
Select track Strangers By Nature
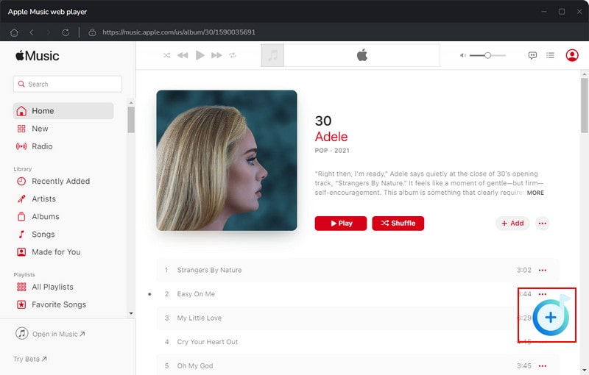click(358, 270)
